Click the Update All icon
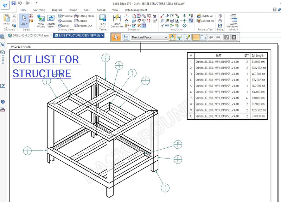Screen dimensions: 281x202 (205, 16)
